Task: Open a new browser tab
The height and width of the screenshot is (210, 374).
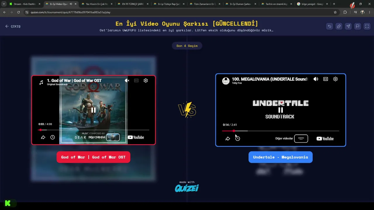Action: pos(334,4)
